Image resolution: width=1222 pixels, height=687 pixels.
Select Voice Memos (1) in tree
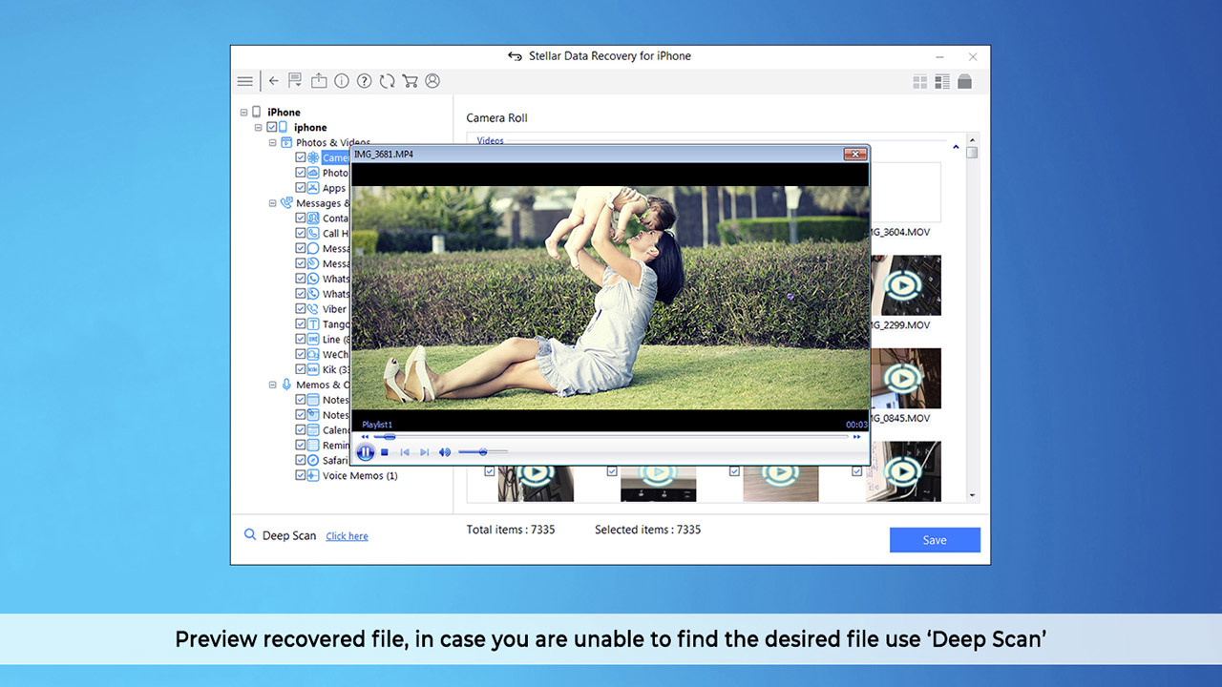tap(359, 476)
